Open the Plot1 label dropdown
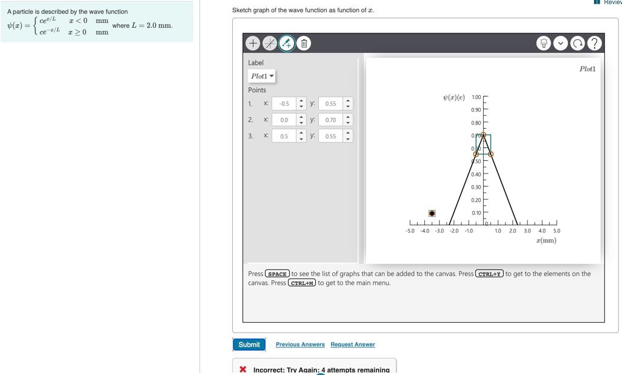Viewport: 622px width, 375px height. pyautogui.click(x=262, y=76)
